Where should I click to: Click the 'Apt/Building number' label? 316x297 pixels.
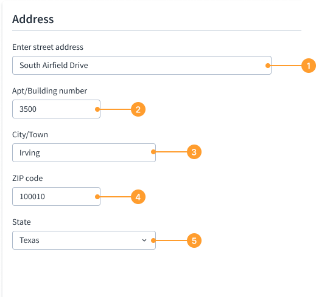click(x=49, y=90)
